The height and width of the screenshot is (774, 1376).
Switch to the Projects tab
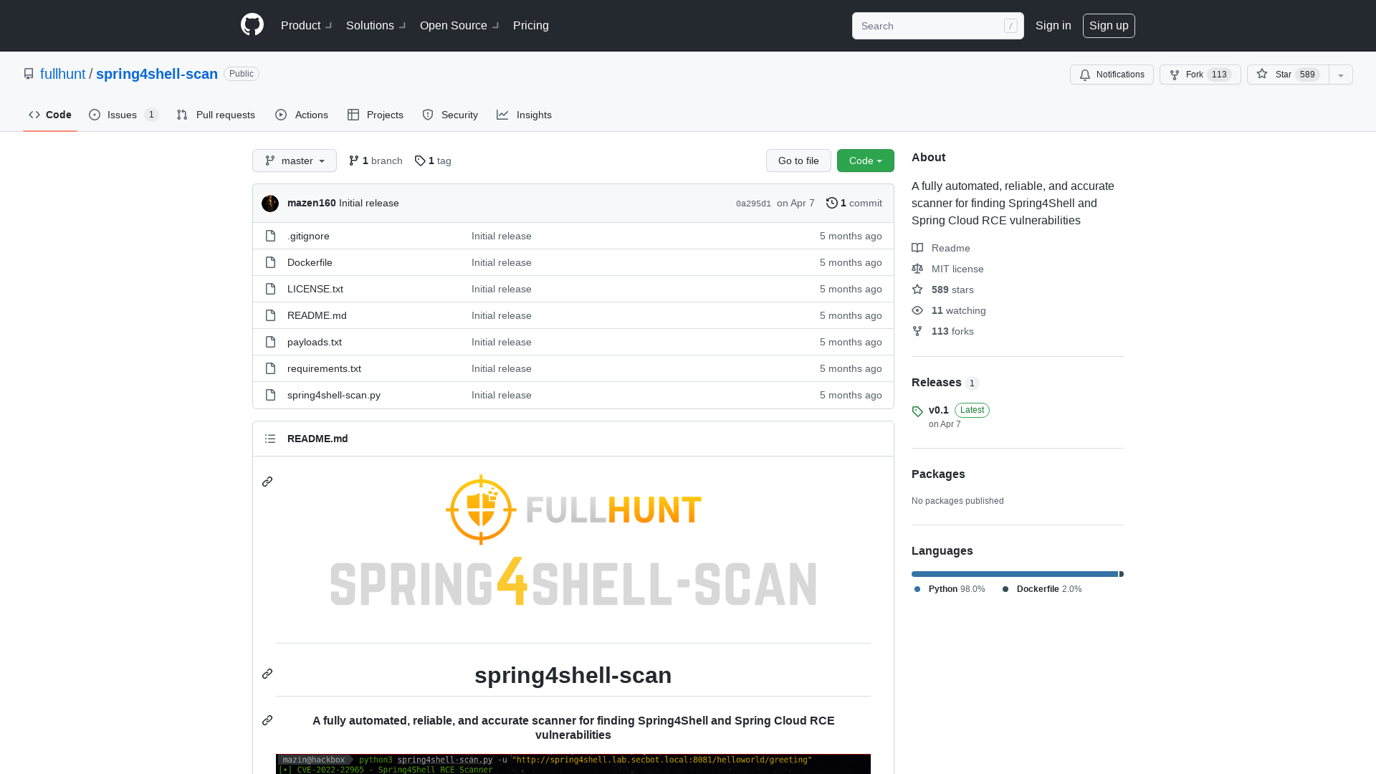[x=376, y=115]
